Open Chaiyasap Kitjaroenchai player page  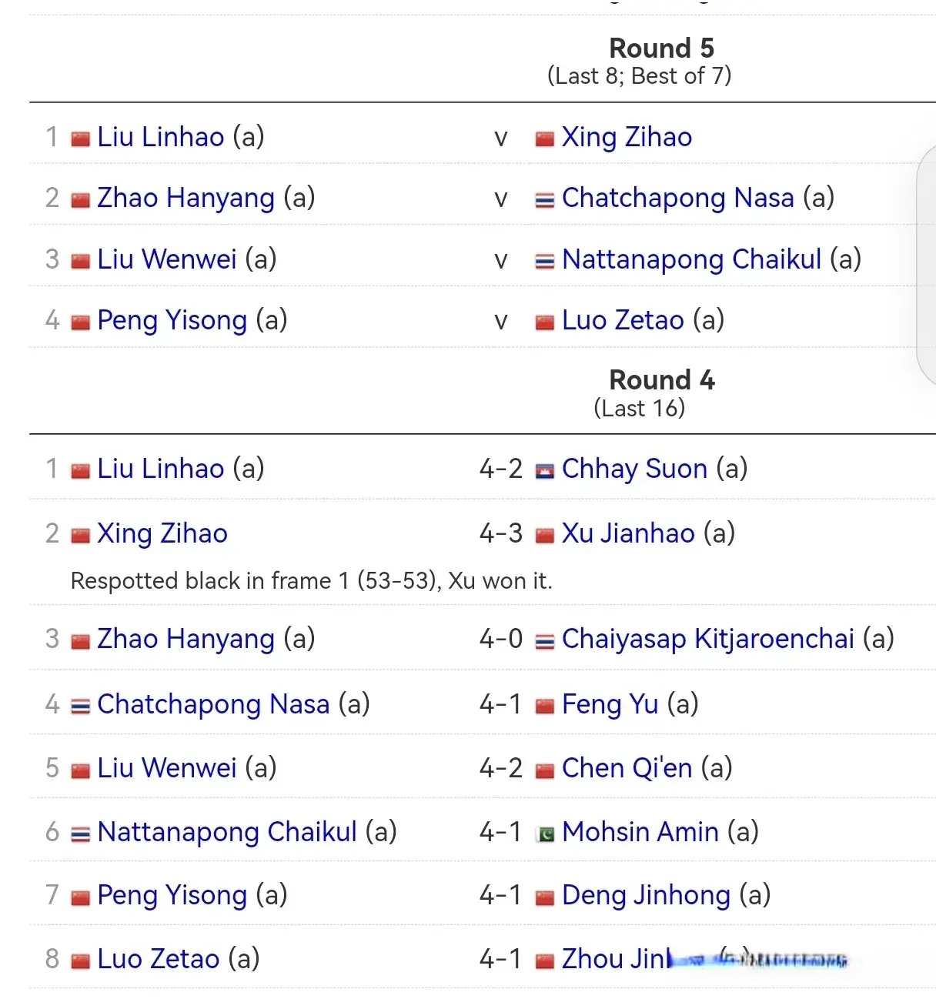tap(708, 639)
